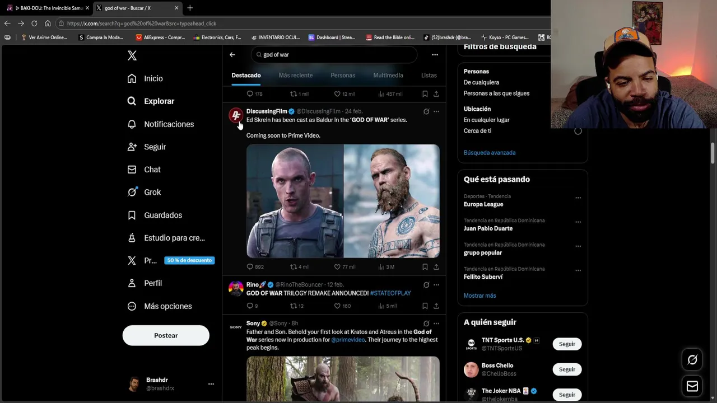Screen dimensions: 717x403
Task: Open Notificaciones in sidebar
Action: (x=161, y=124)
